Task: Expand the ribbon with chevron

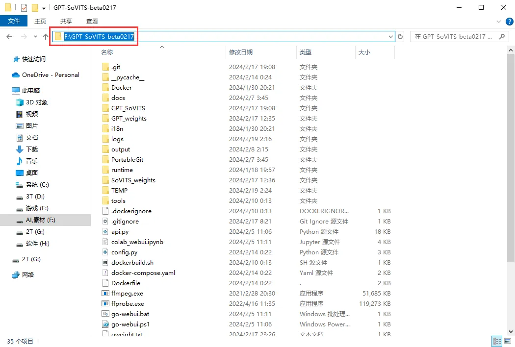Action: tap(499, 22)
